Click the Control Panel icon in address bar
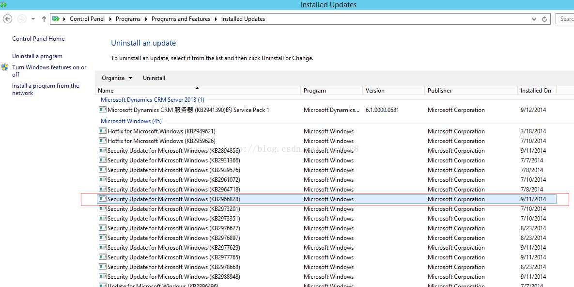Screen dimensions: 574x287 [56, 19]
